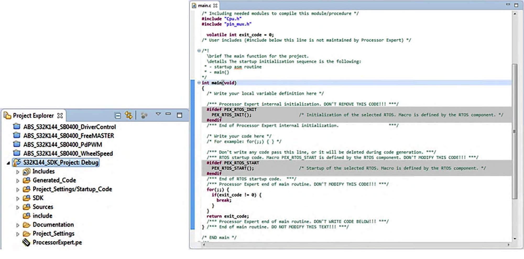Click the ProcessorExpert.pe file icon
This screenshot has width=524, height=259.
point(26,243)
